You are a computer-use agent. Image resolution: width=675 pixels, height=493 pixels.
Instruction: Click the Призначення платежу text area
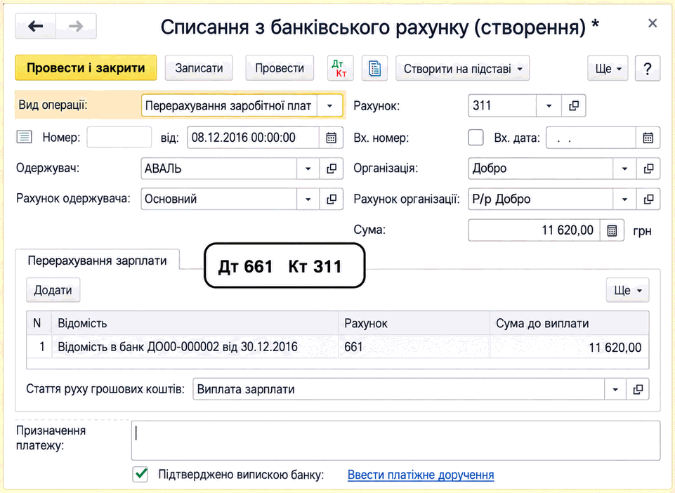click(395, 440)
